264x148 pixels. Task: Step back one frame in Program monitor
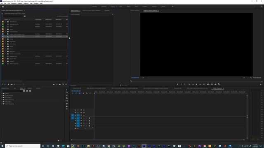[193, 84]
